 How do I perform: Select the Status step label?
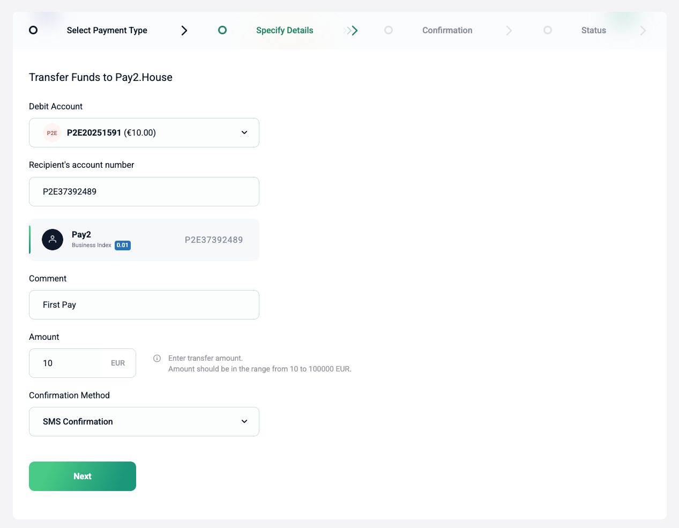point(594,31)
